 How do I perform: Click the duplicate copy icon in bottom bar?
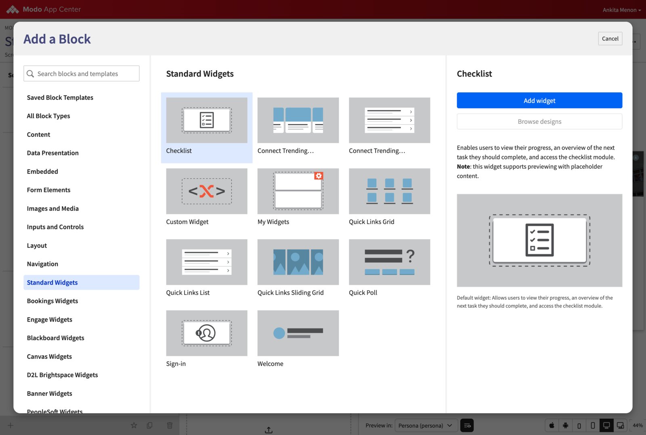(150, 425)
